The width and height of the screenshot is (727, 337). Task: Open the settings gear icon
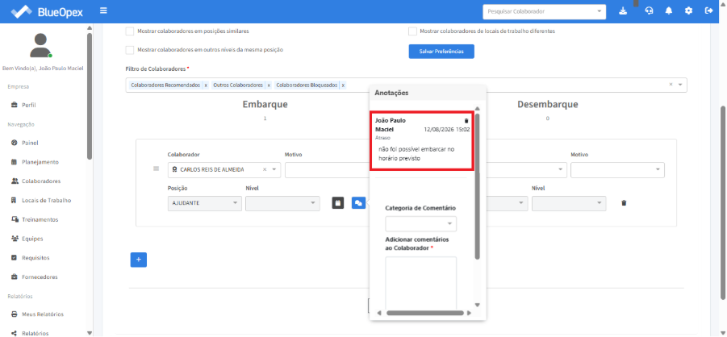(x=688, y=11)
